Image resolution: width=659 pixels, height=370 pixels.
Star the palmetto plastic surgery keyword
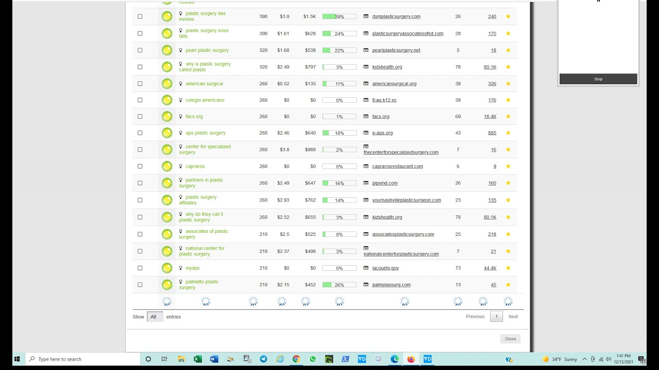pos(508,285)
